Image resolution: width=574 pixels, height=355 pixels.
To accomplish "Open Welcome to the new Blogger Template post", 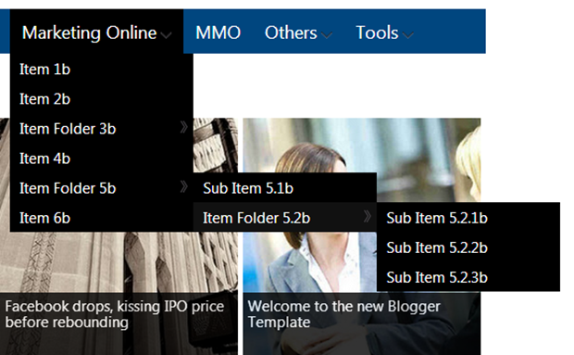I will point(343,314).
